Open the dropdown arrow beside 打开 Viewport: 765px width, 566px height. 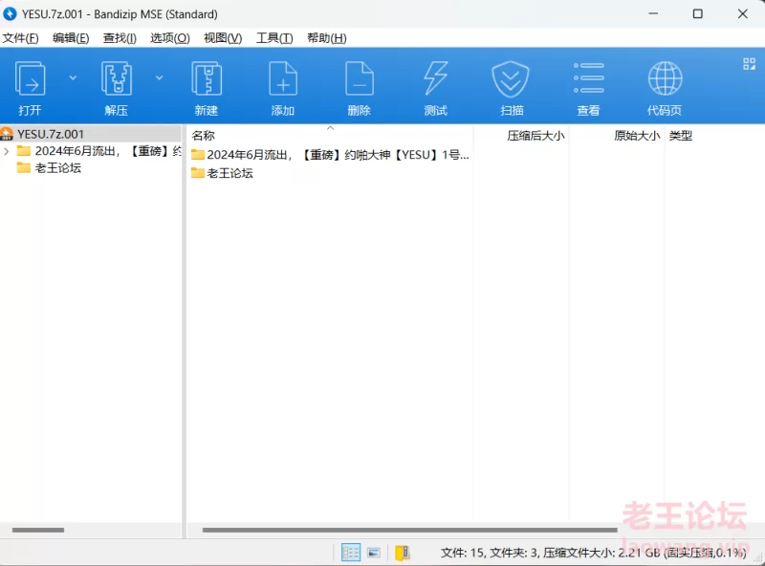73,77
